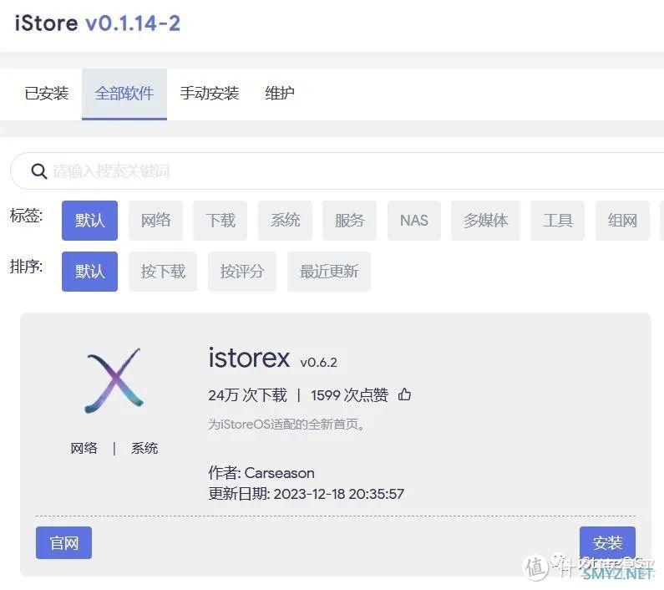
Task: Select the 默认 tag filter
Action: (x=89, y=221)
